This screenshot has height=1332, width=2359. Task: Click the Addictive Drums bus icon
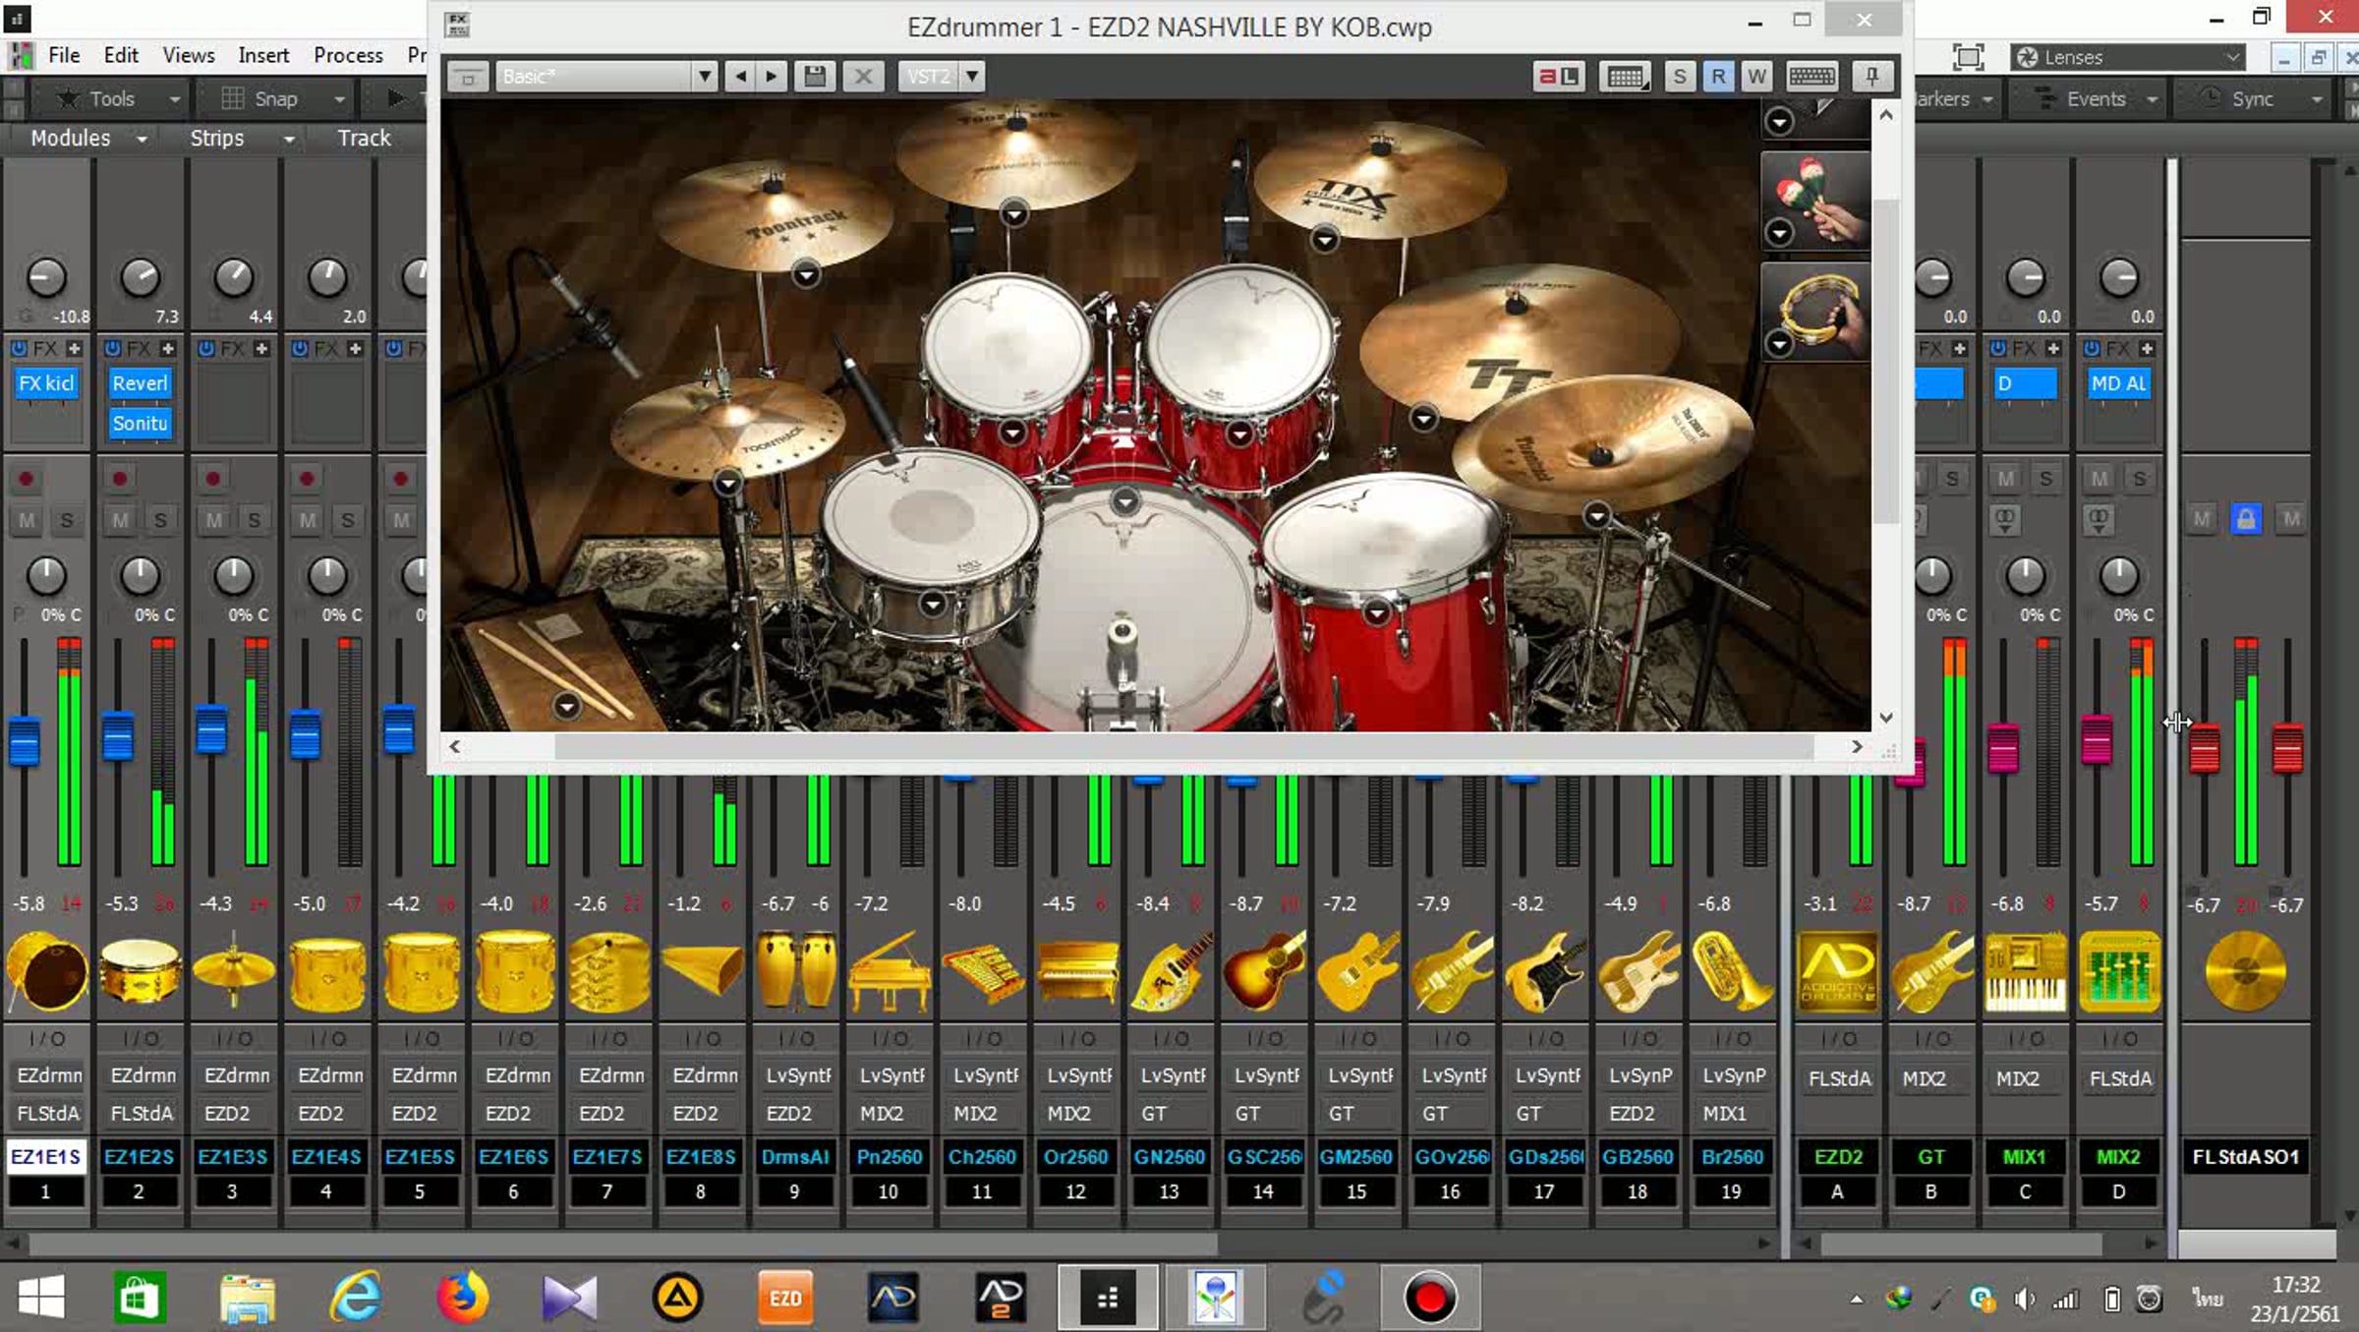coord(1837,972)
